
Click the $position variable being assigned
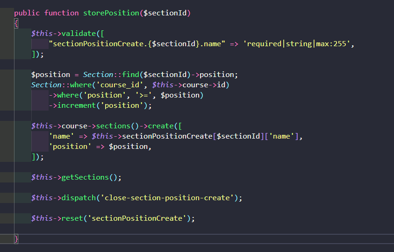[x=51, y=75]
